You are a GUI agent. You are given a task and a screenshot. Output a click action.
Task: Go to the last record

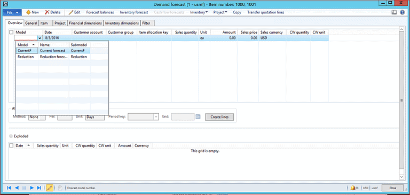pyautogui.click(x=39, y=188)
